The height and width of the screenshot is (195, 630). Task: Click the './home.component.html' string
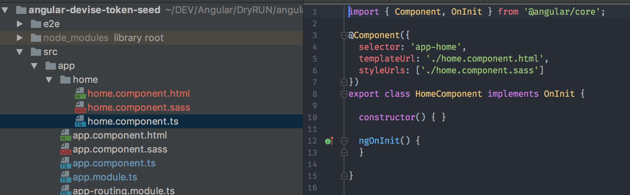[x=484, y=59]
